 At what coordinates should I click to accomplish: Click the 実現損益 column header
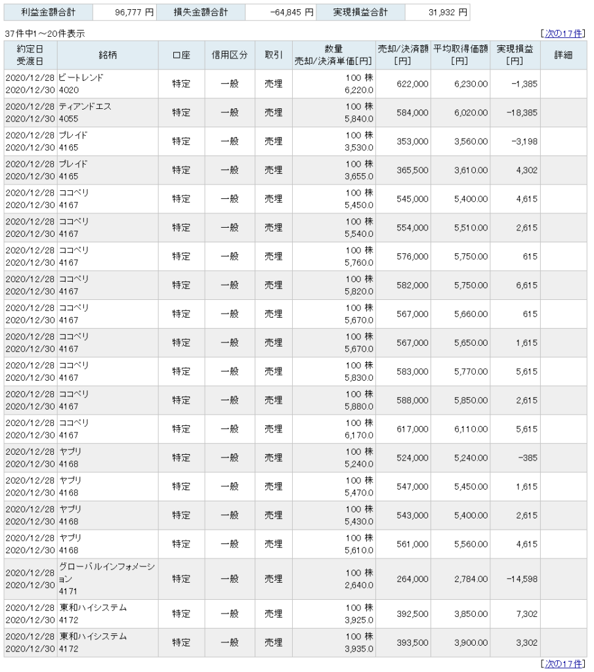click(515, 55)
